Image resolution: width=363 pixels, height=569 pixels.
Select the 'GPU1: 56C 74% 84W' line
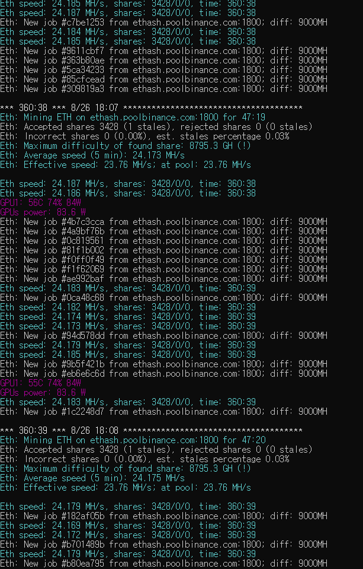tap(41, 202)
